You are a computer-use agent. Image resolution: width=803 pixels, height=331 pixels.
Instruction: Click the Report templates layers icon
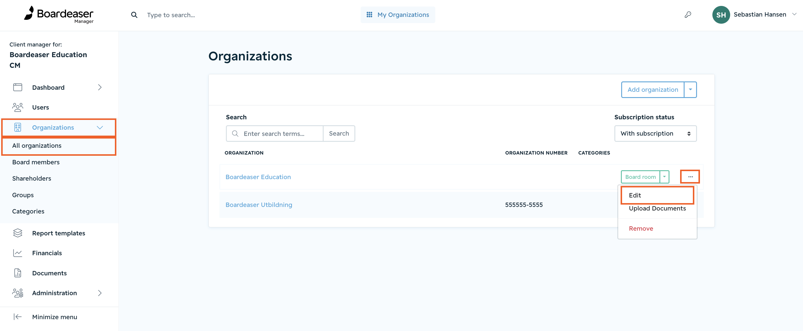18,233
